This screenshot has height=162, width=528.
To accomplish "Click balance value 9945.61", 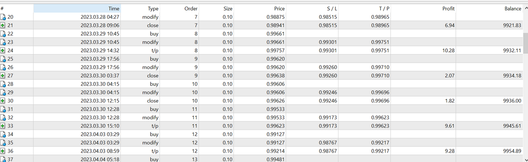I will pos(512,126).
